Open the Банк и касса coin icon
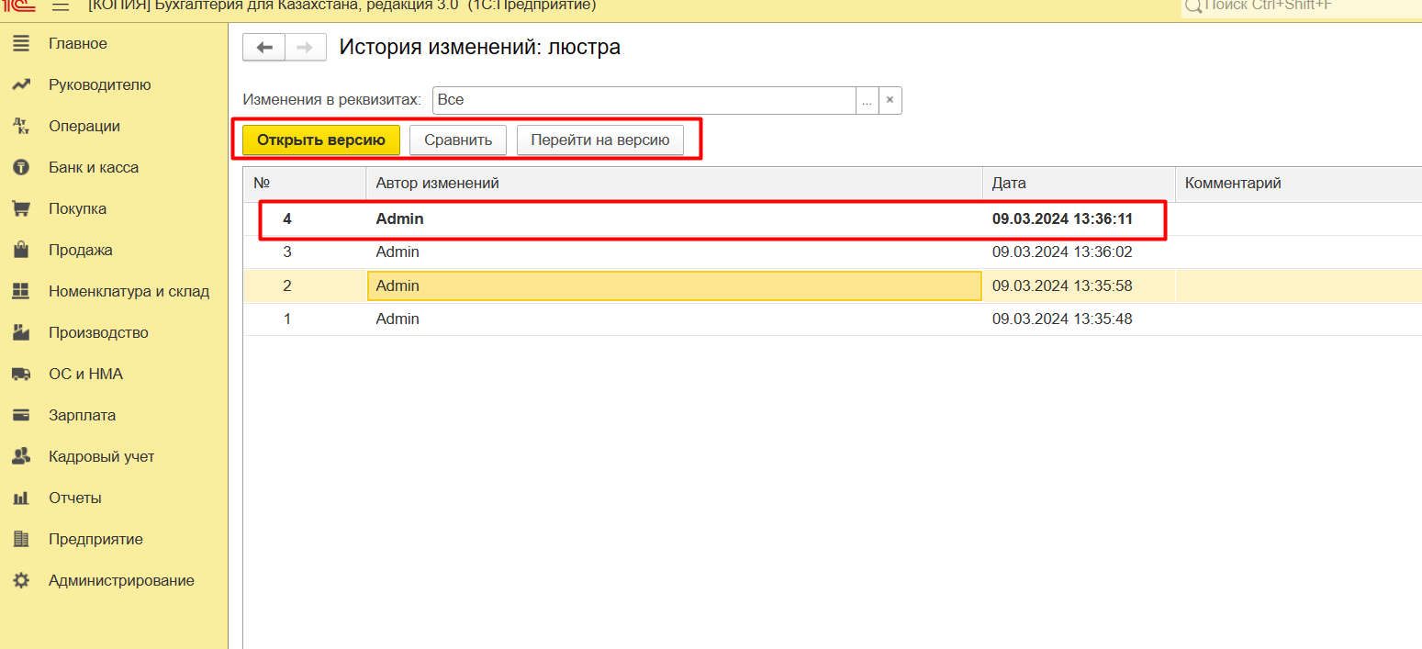The height and width of the screenshot is (649, 1422). [x=21, y=168]
